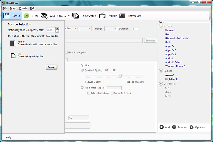Collapse the Devices preset group

(x=161, y=26)
